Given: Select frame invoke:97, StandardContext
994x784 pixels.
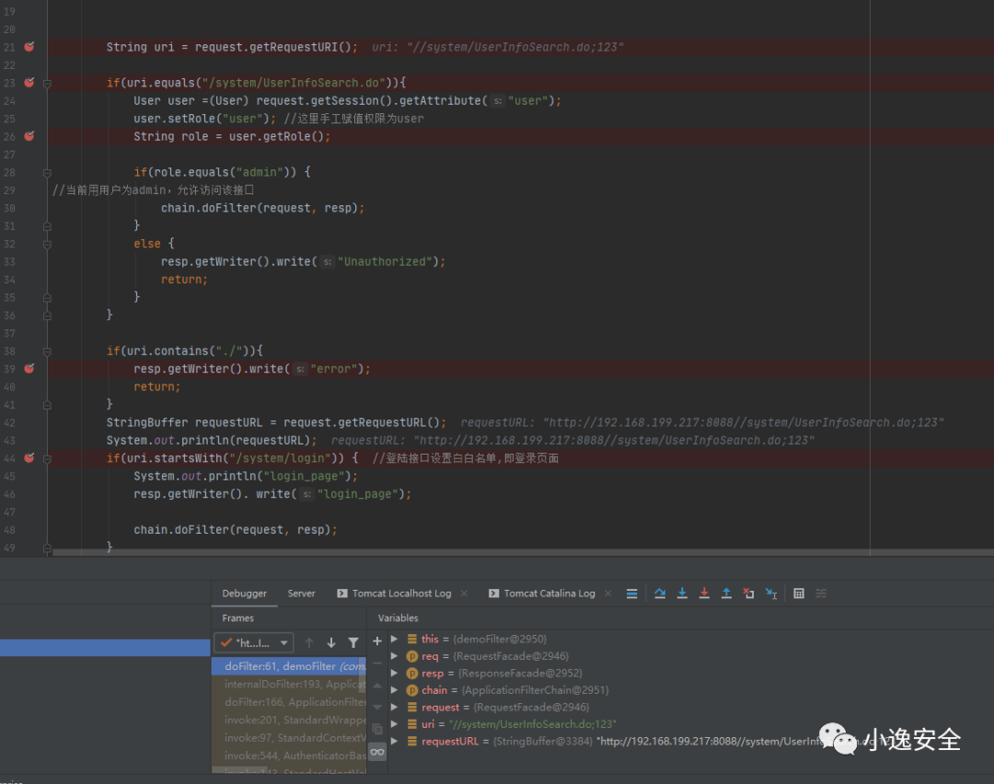Looking at the screenshot, I should coord(288,738).
